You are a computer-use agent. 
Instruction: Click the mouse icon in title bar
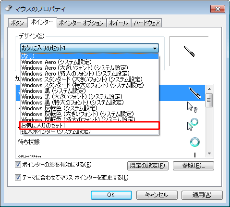[9, 8]
